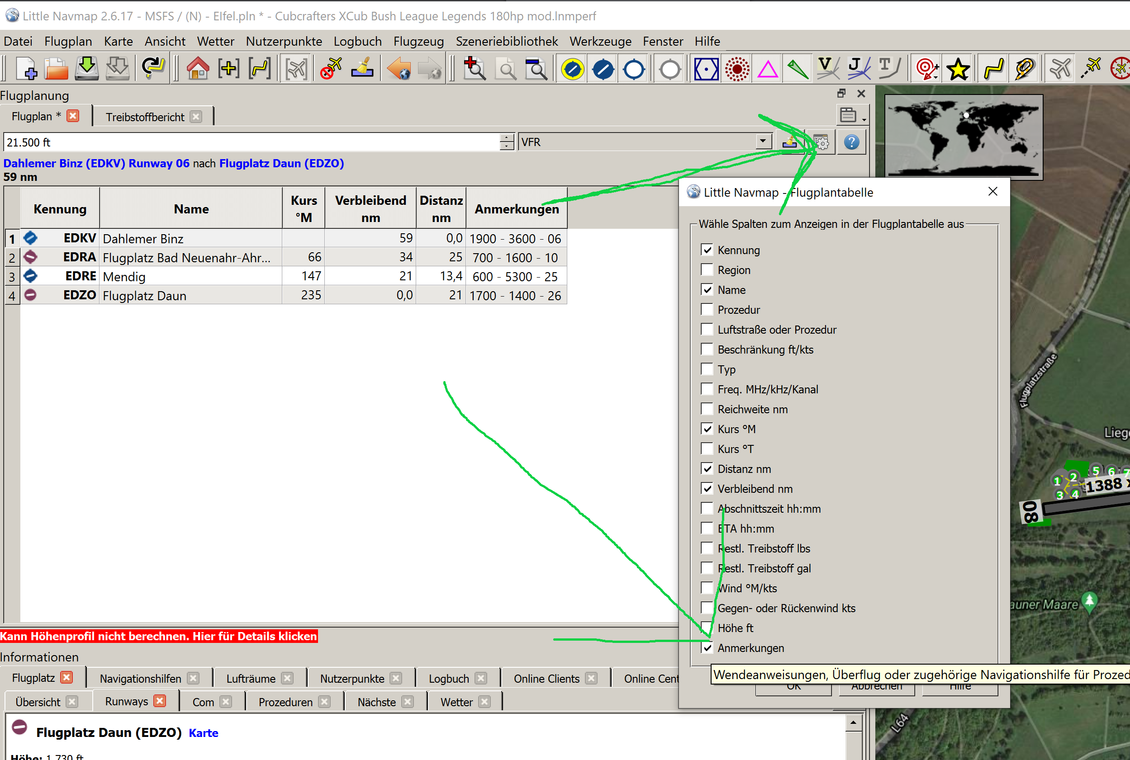Viewport: 1130px width, 760px height.
Task: Toggle the Anmerkungen checkbox
Action: click(x=707, y=648)
